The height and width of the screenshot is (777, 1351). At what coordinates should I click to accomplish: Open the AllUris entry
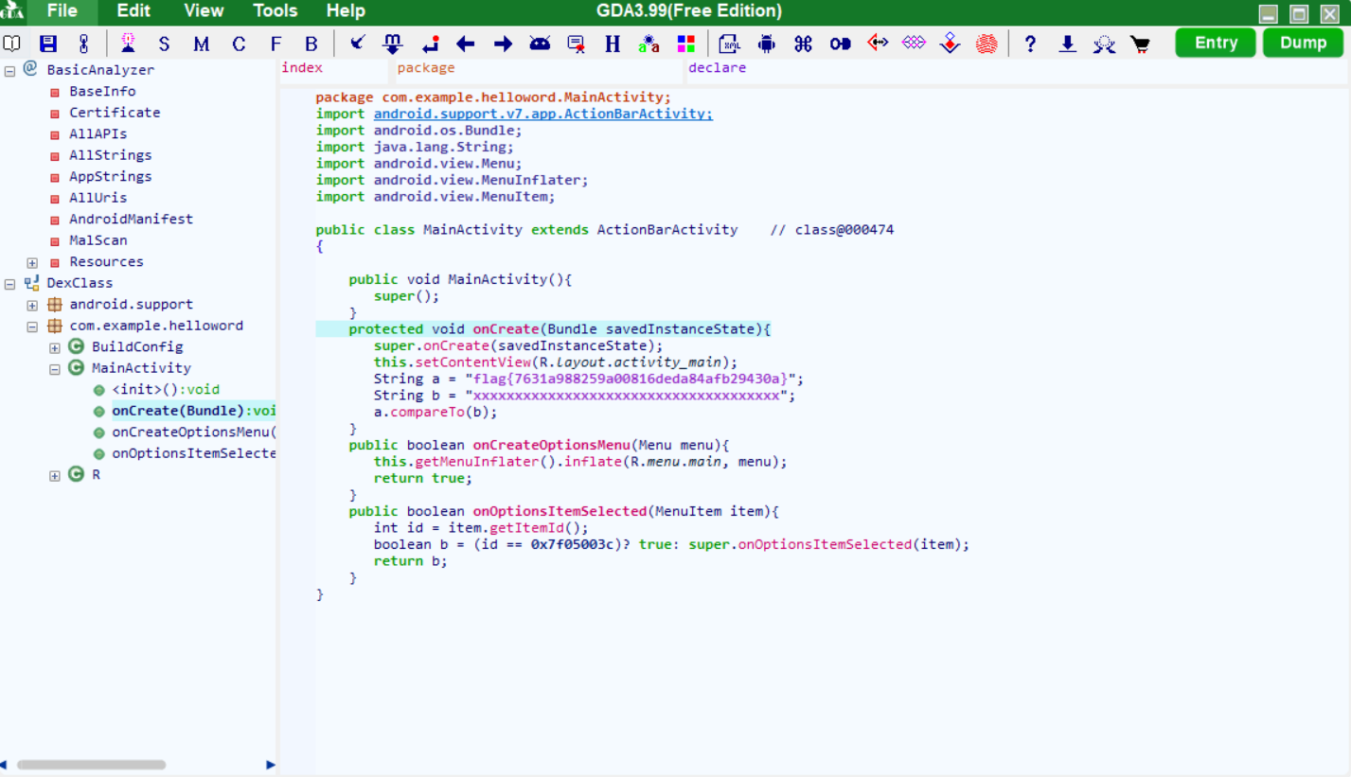[98, 198]
